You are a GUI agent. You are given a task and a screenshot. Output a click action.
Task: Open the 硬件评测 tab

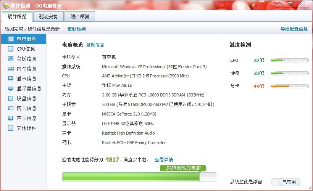(x=80, y=16)
